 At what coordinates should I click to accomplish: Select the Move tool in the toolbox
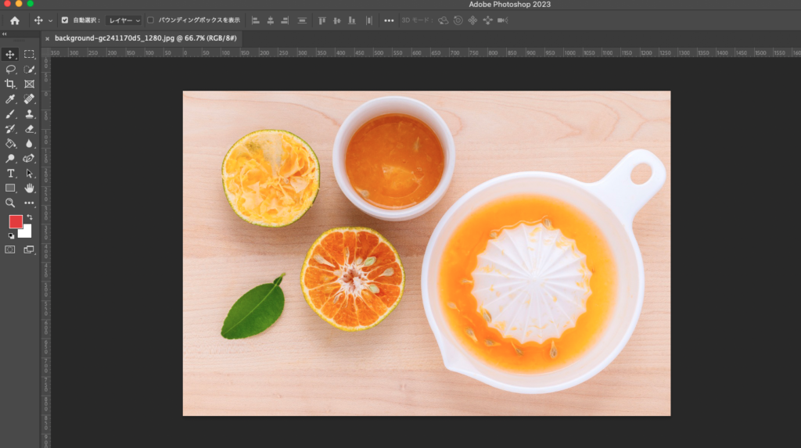(10, 54)
